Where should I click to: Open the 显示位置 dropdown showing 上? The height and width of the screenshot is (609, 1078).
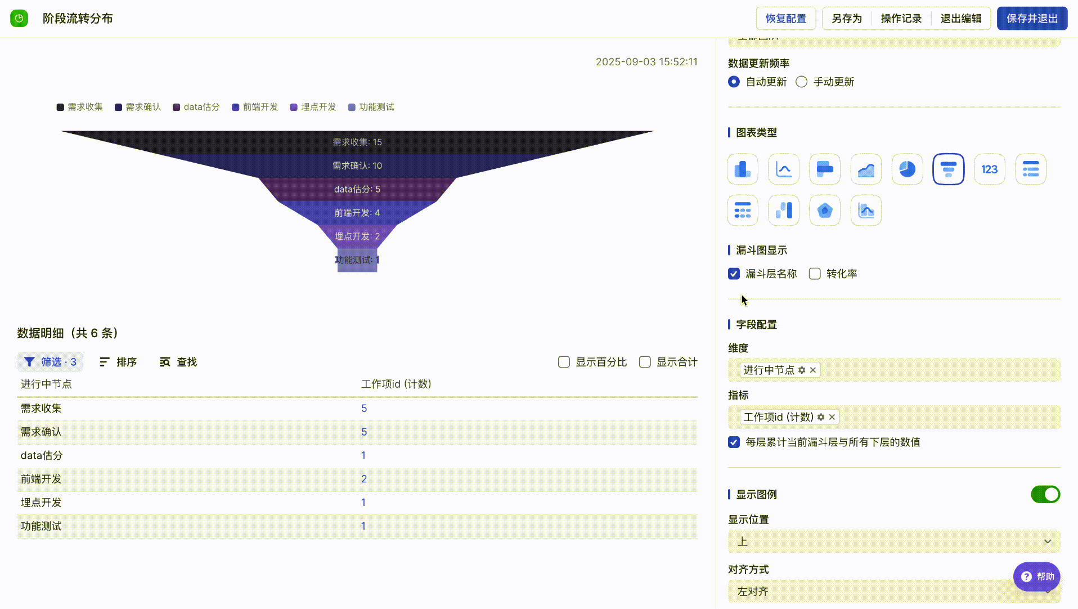(x=894, y=541)
